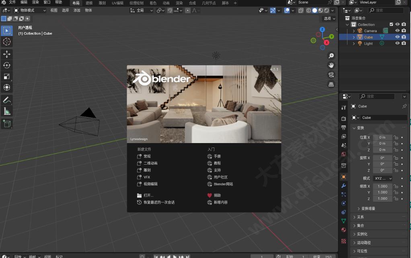Screen dimensions: 411x258
Task: Toggle lock on Location X
Action: pyautogui.click(x=396, y=137)
